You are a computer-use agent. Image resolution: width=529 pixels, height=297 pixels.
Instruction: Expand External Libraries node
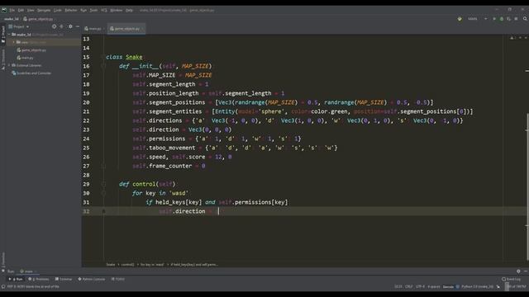9,65
